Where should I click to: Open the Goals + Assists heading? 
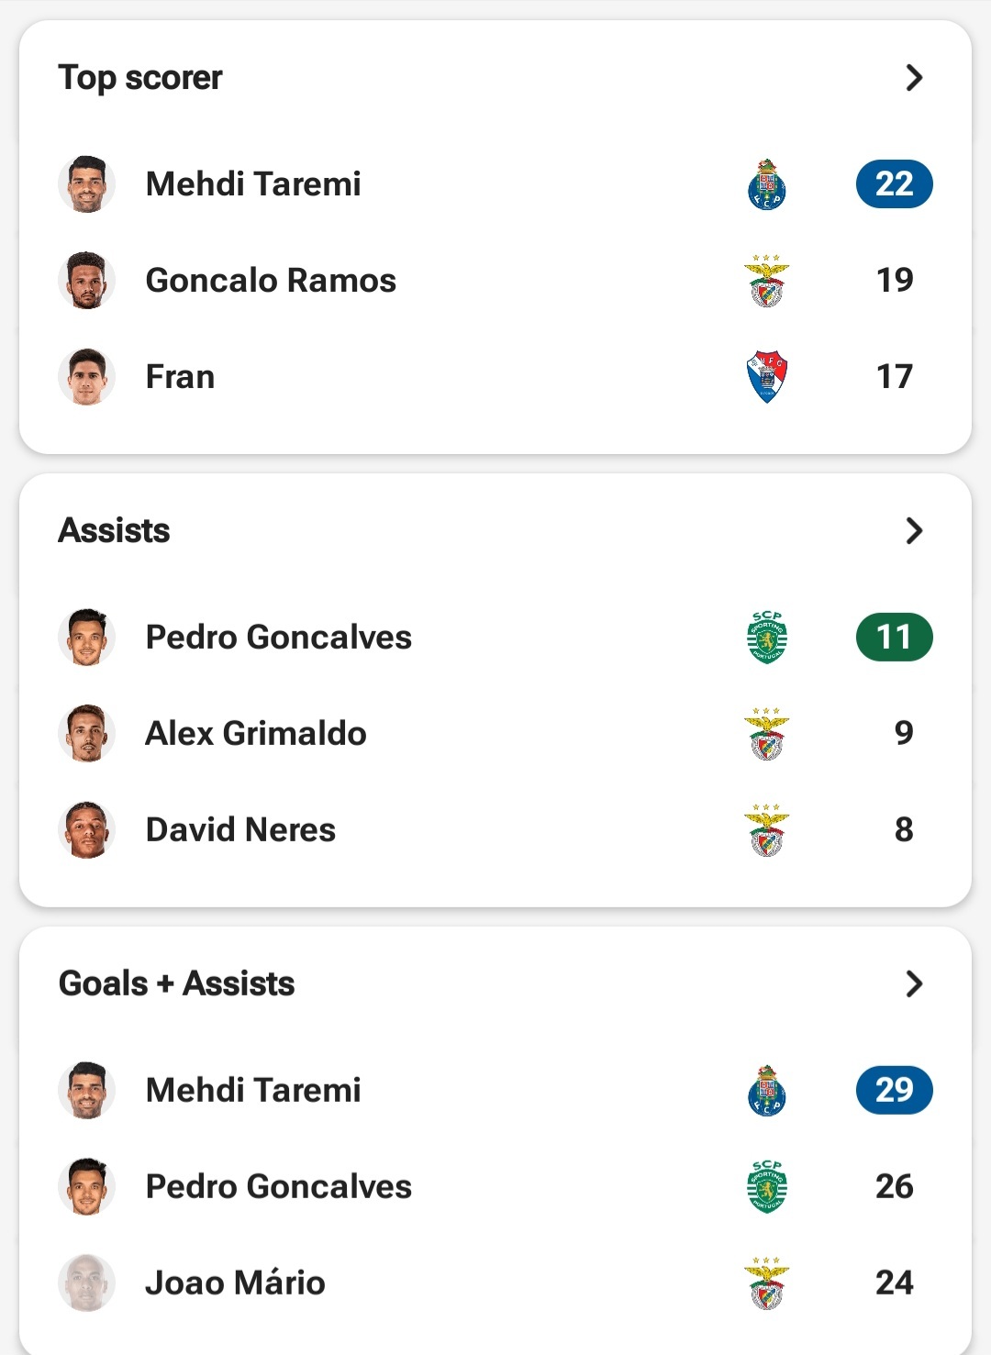tap(176, 983)
